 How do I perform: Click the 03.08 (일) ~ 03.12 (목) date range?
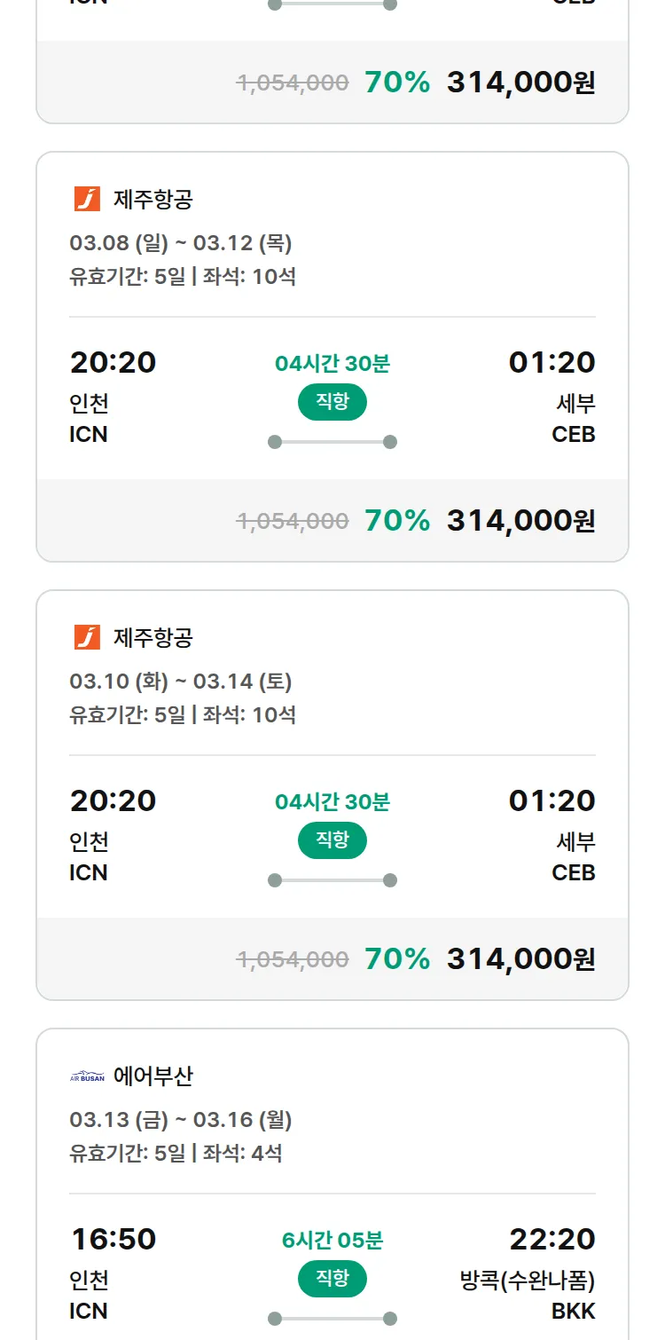[x=181, y=243]
